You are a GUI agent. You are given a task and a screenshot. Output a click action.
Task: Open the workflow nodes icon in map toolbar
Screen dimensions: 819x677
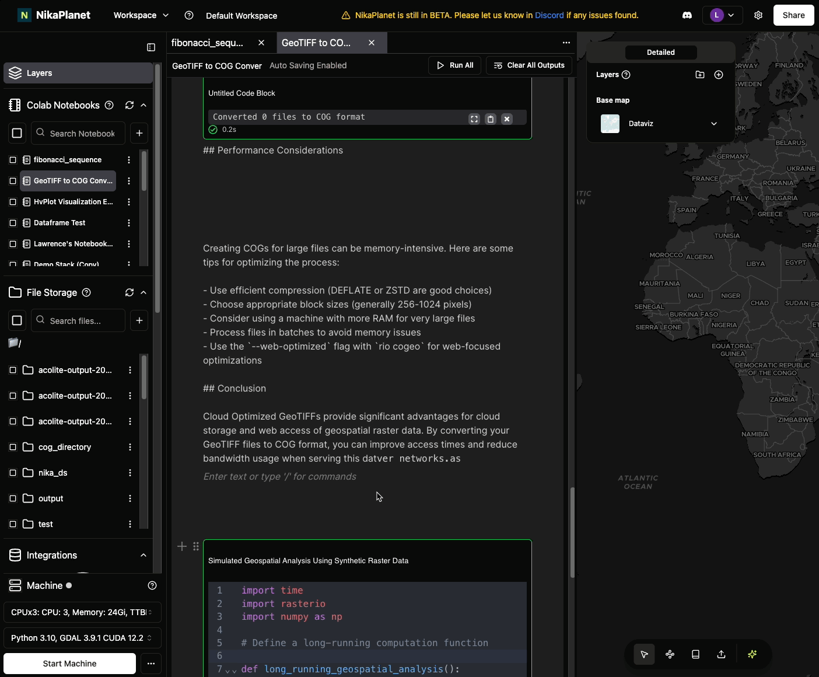[x=670, y=654]
